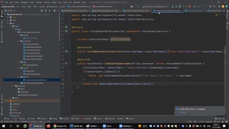Switch to BCryptPasswordEncoder.class tab

click(x=106, y=11)
